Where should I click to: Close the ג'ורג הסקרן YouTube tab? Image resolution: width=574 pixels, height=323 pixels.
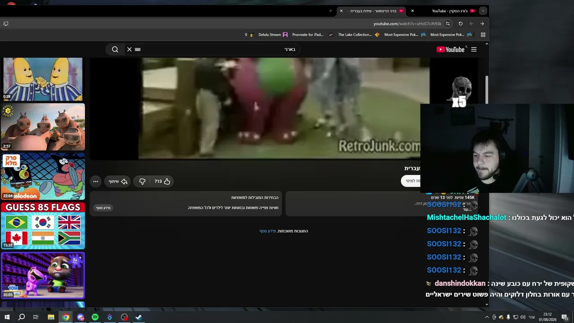(413, 11)
